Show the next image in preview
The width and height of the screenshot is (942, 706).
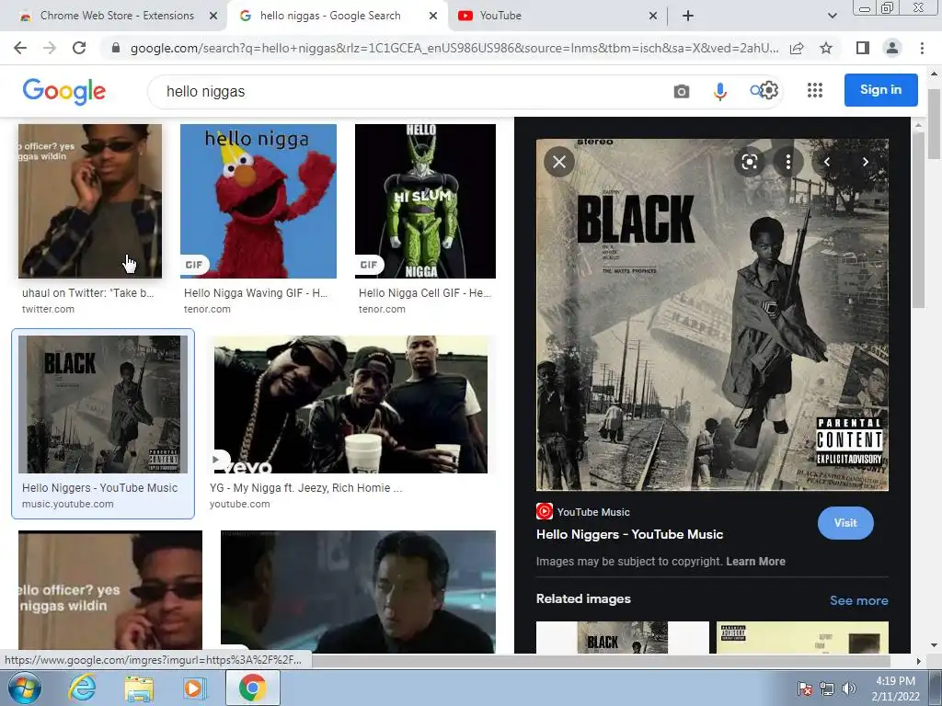click(x=865, y=162)
